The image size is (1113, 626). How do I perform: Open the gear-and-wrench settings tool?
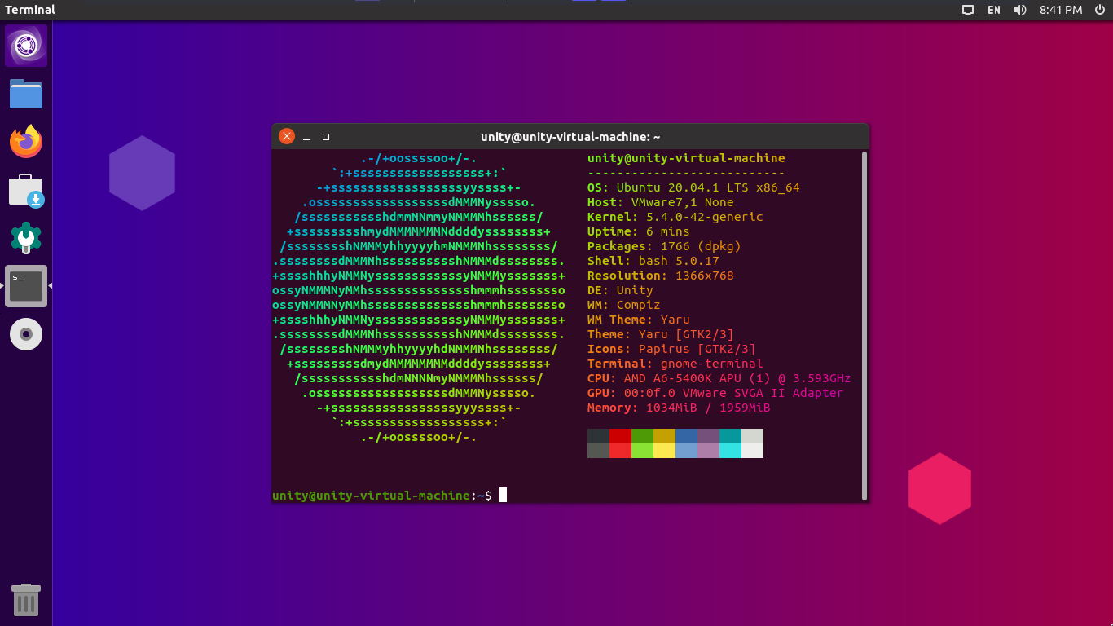(26, 238)
